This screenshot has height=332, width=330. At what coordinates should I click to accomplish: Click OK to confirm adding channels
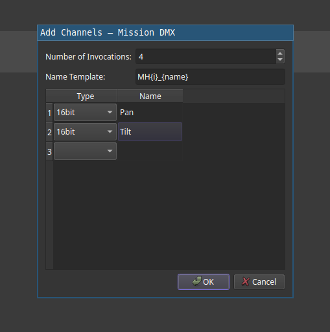[x=204, y=282]
